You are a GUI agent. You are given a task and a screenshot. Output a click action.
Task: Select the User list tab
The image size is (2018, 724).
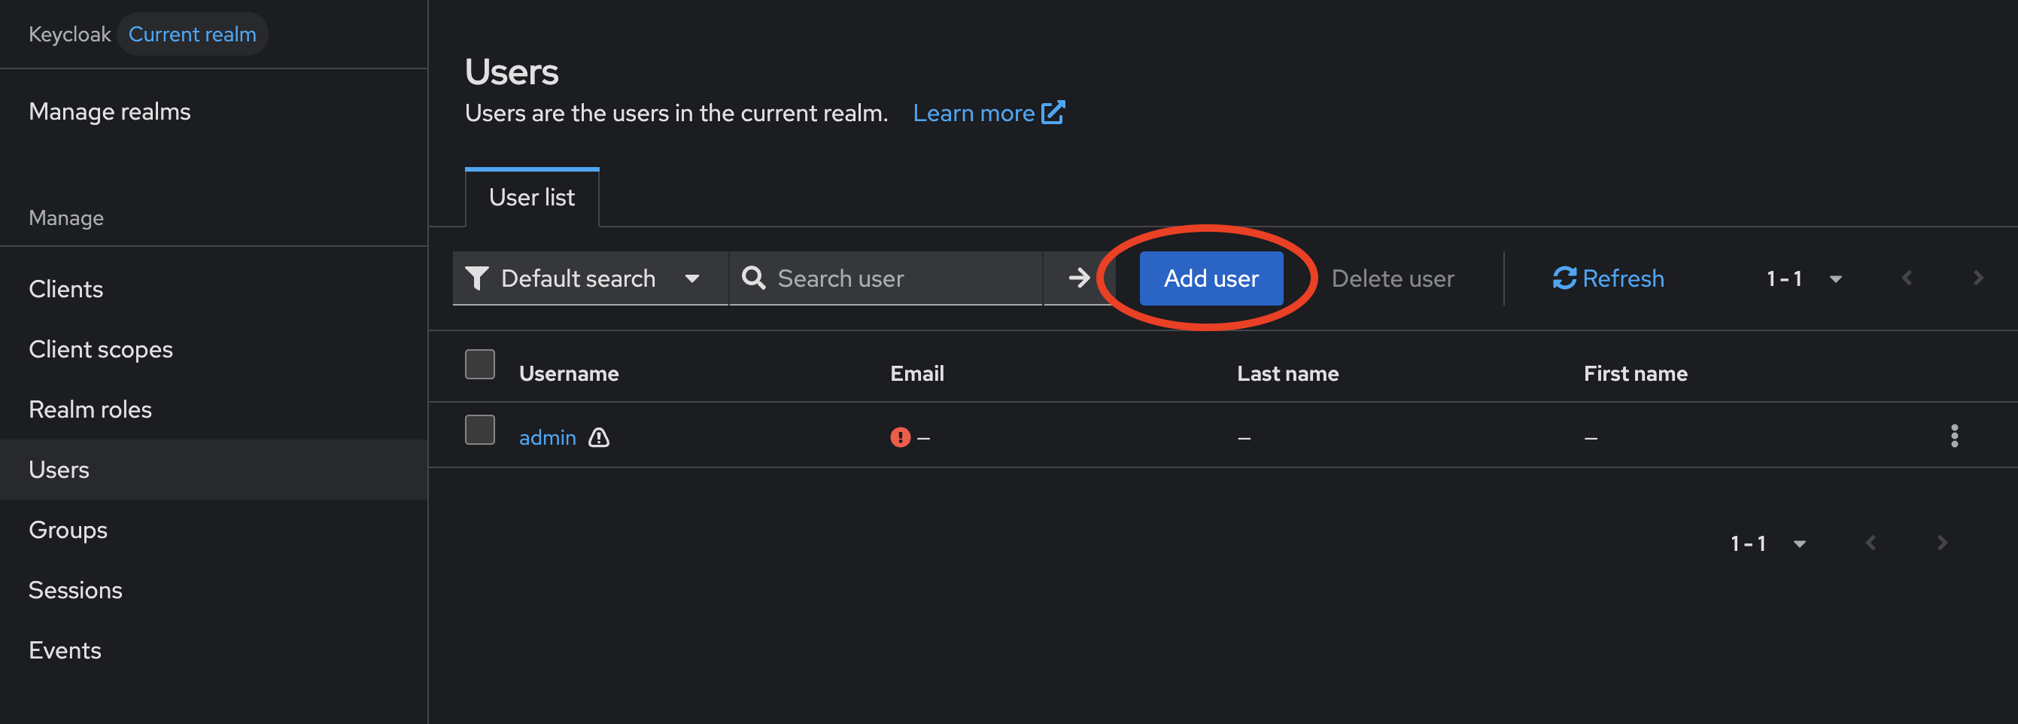[532, 197]
